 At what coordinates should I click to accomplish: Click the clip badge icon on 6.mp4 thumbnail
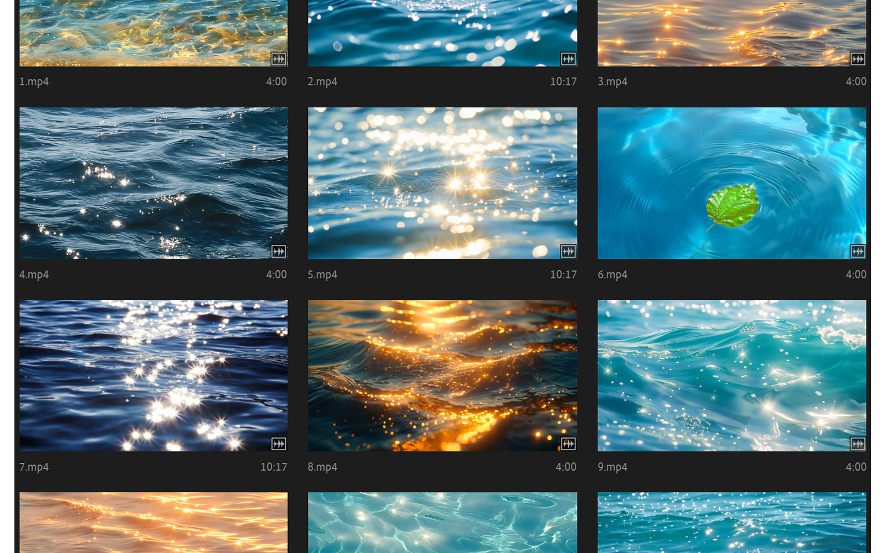[858, 252]
